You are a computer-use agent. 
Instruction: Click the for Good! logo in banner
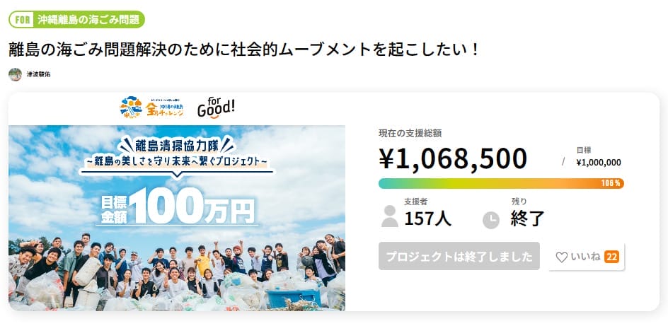click(x=217, y=107)
